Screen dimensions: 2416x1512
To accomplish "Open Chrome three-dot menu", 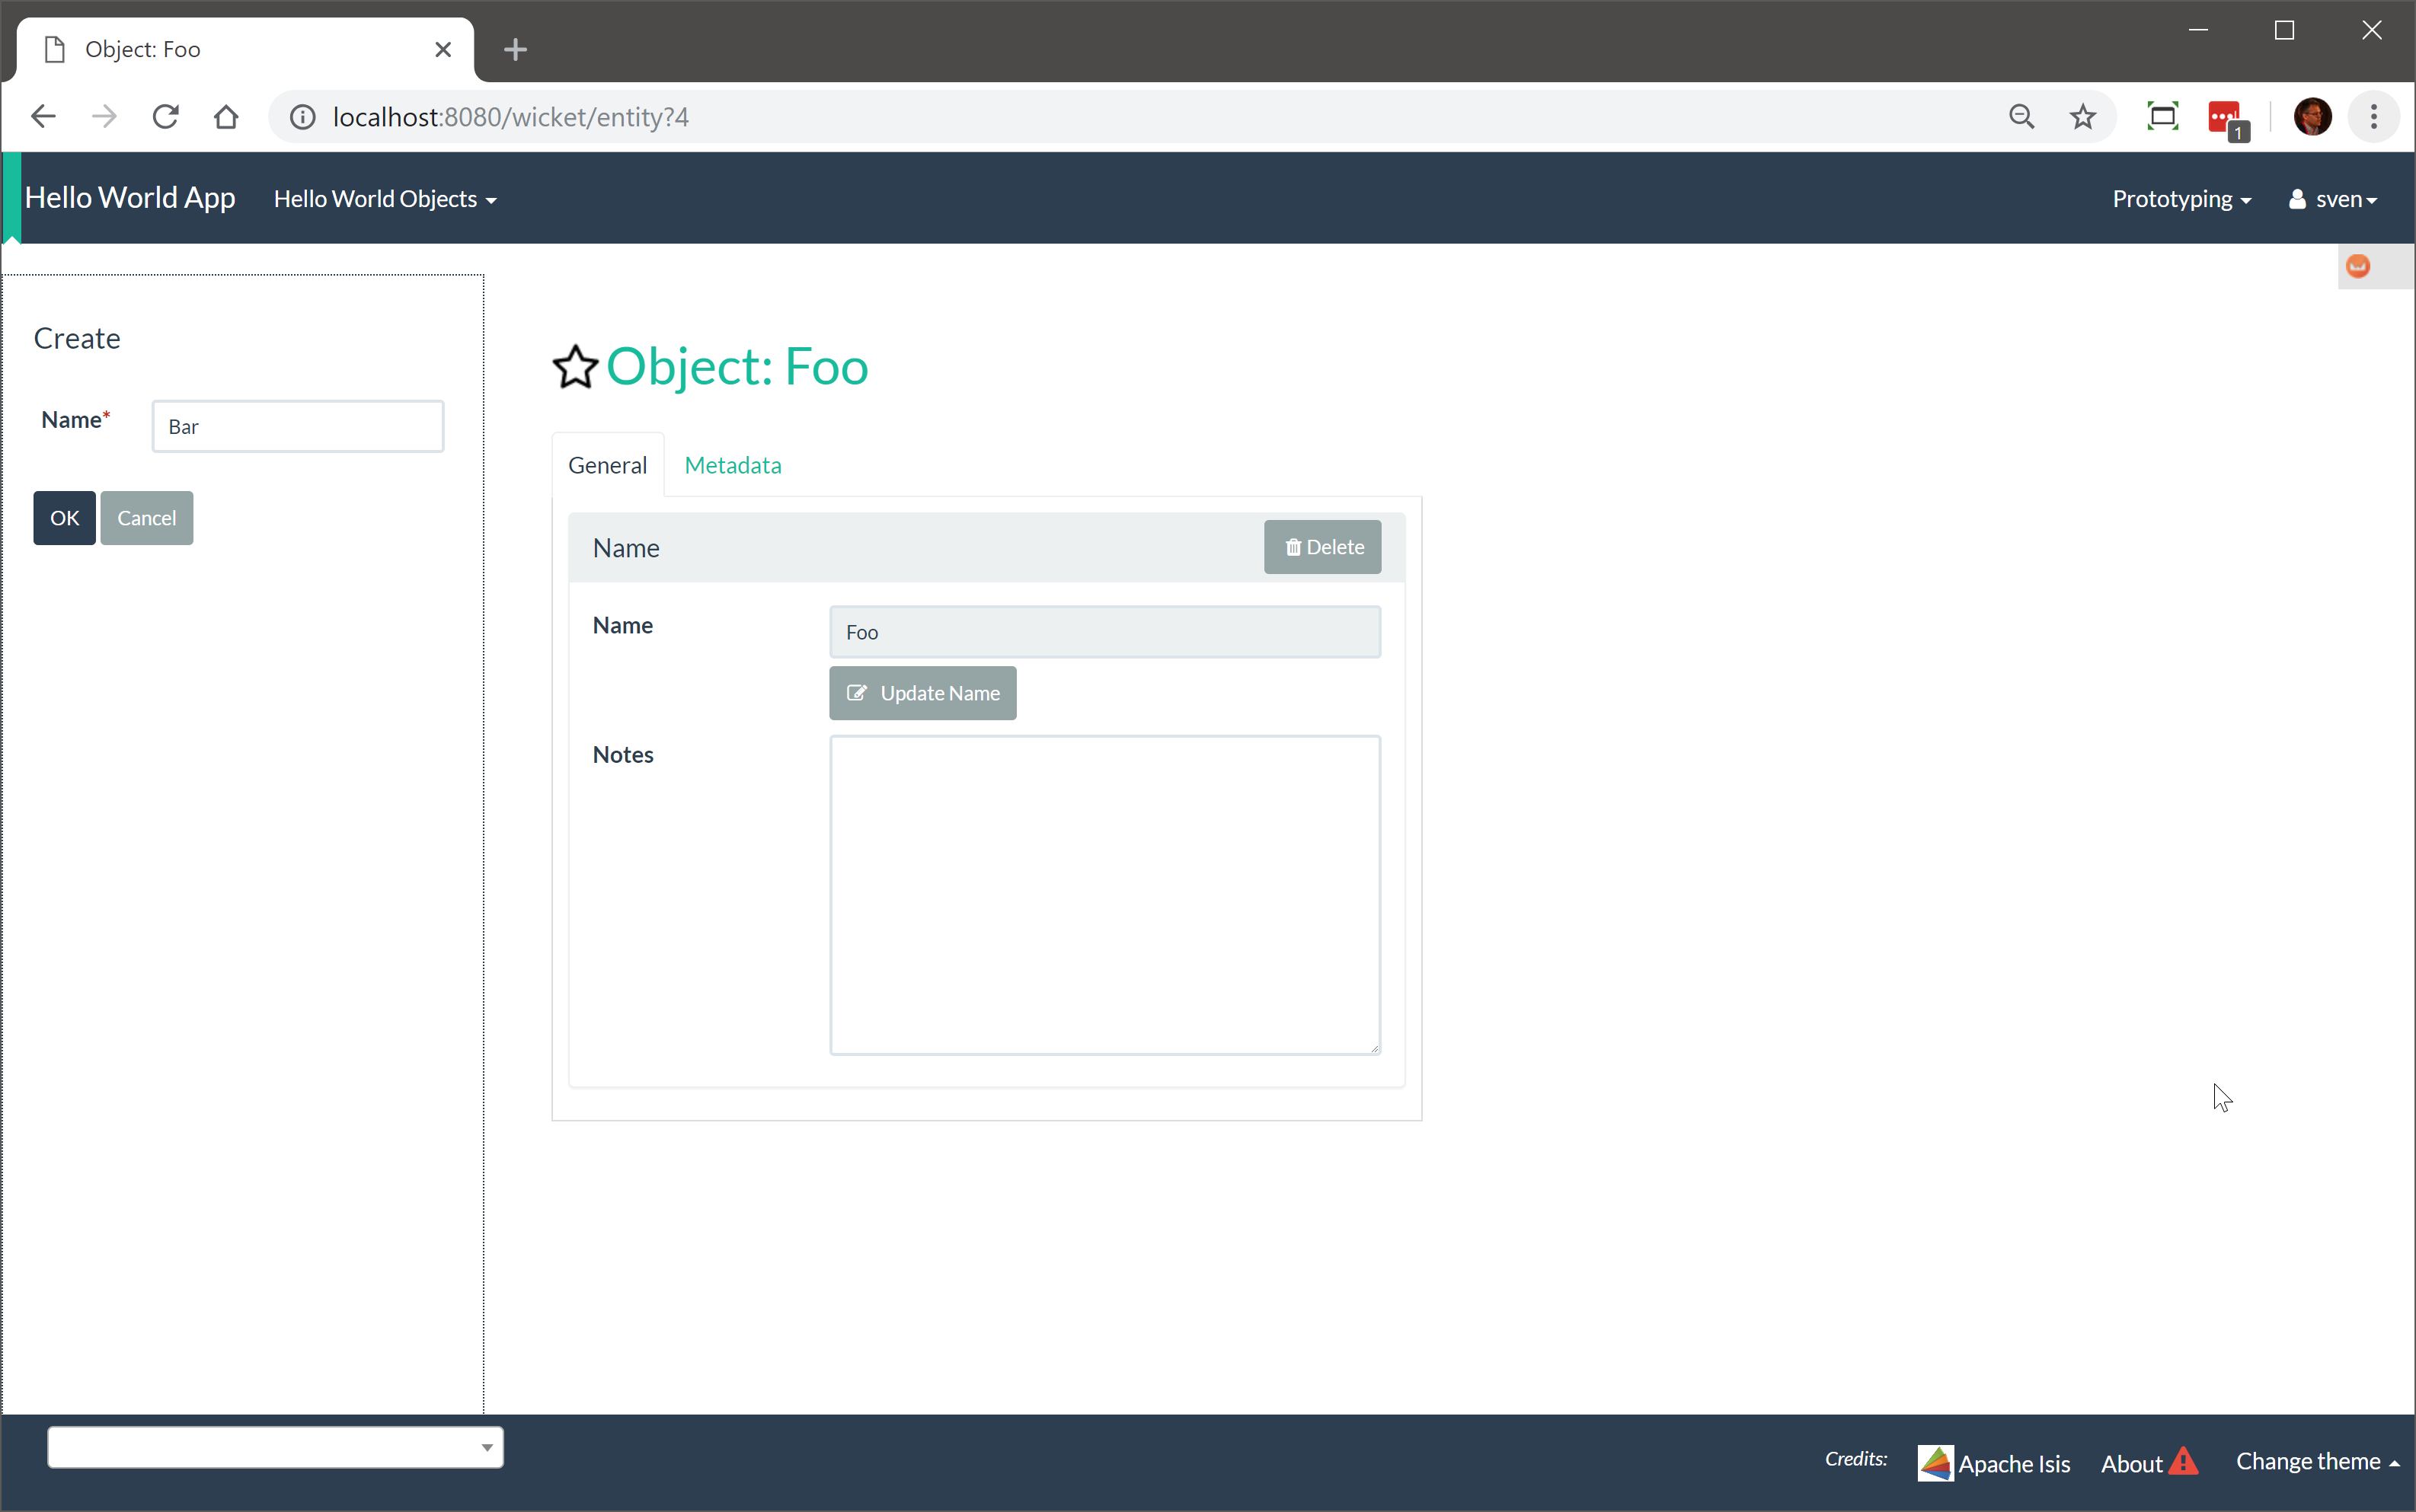I will (x=2373, y=117).
